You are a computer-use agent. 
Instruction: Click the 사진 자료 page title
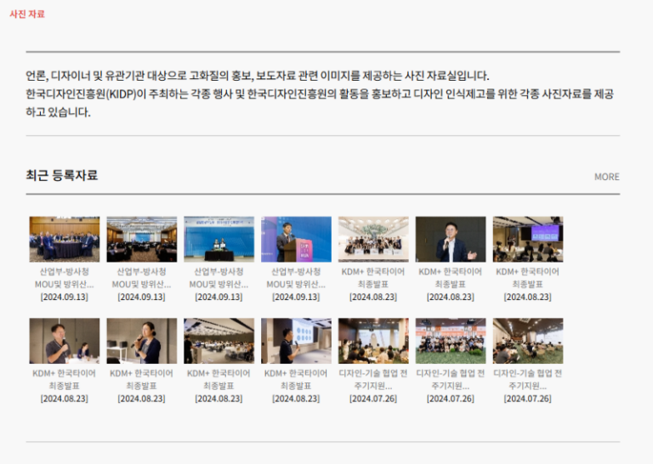point(27,14)
